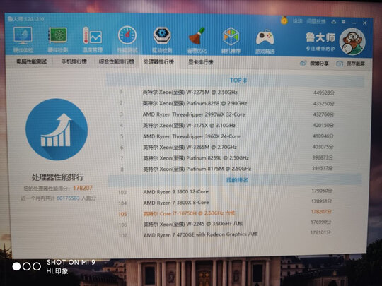
Task: Click processor score value 178207
Action: pos(83,188)
